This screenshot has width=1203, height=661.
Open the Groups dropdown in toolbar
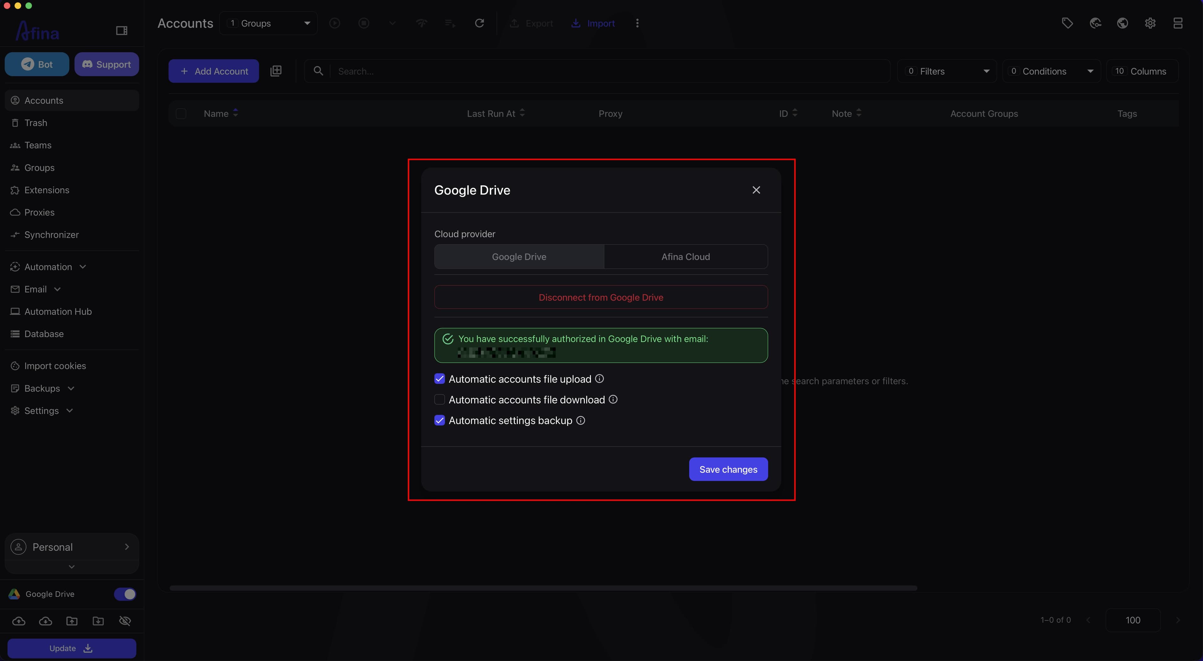(x=268, y=23)
